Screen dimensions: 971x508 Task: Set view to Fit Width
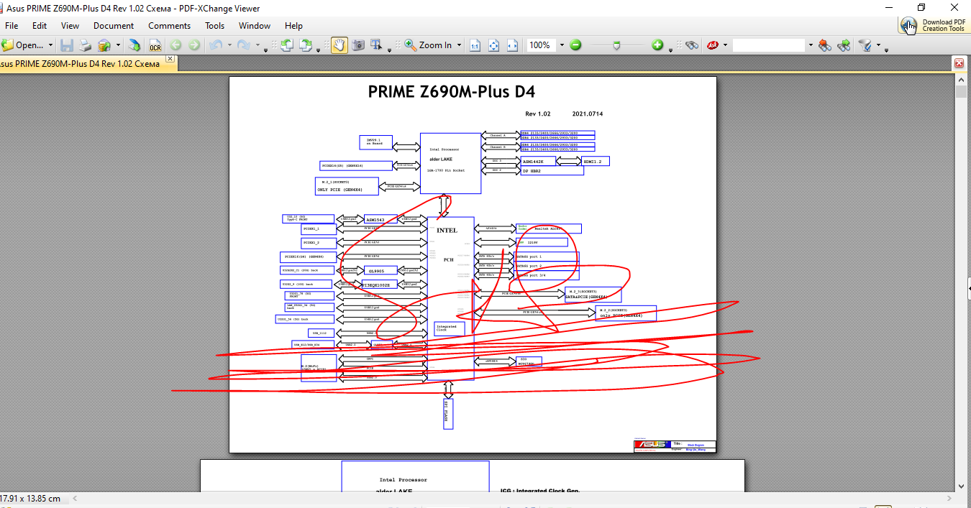coord(512,45)
